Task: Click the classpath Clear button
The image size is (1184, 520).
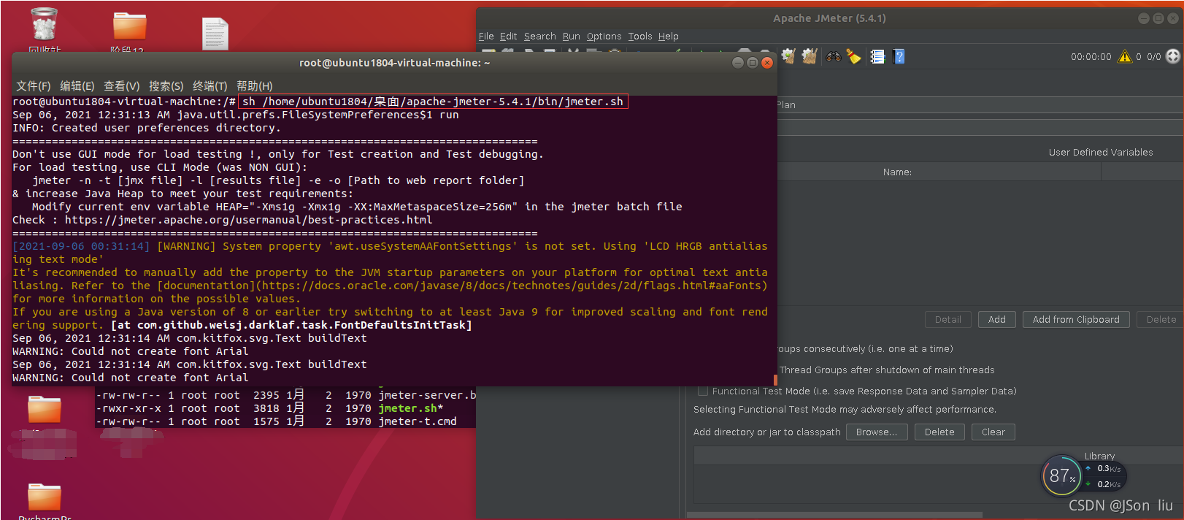Action: coord(993,432)
